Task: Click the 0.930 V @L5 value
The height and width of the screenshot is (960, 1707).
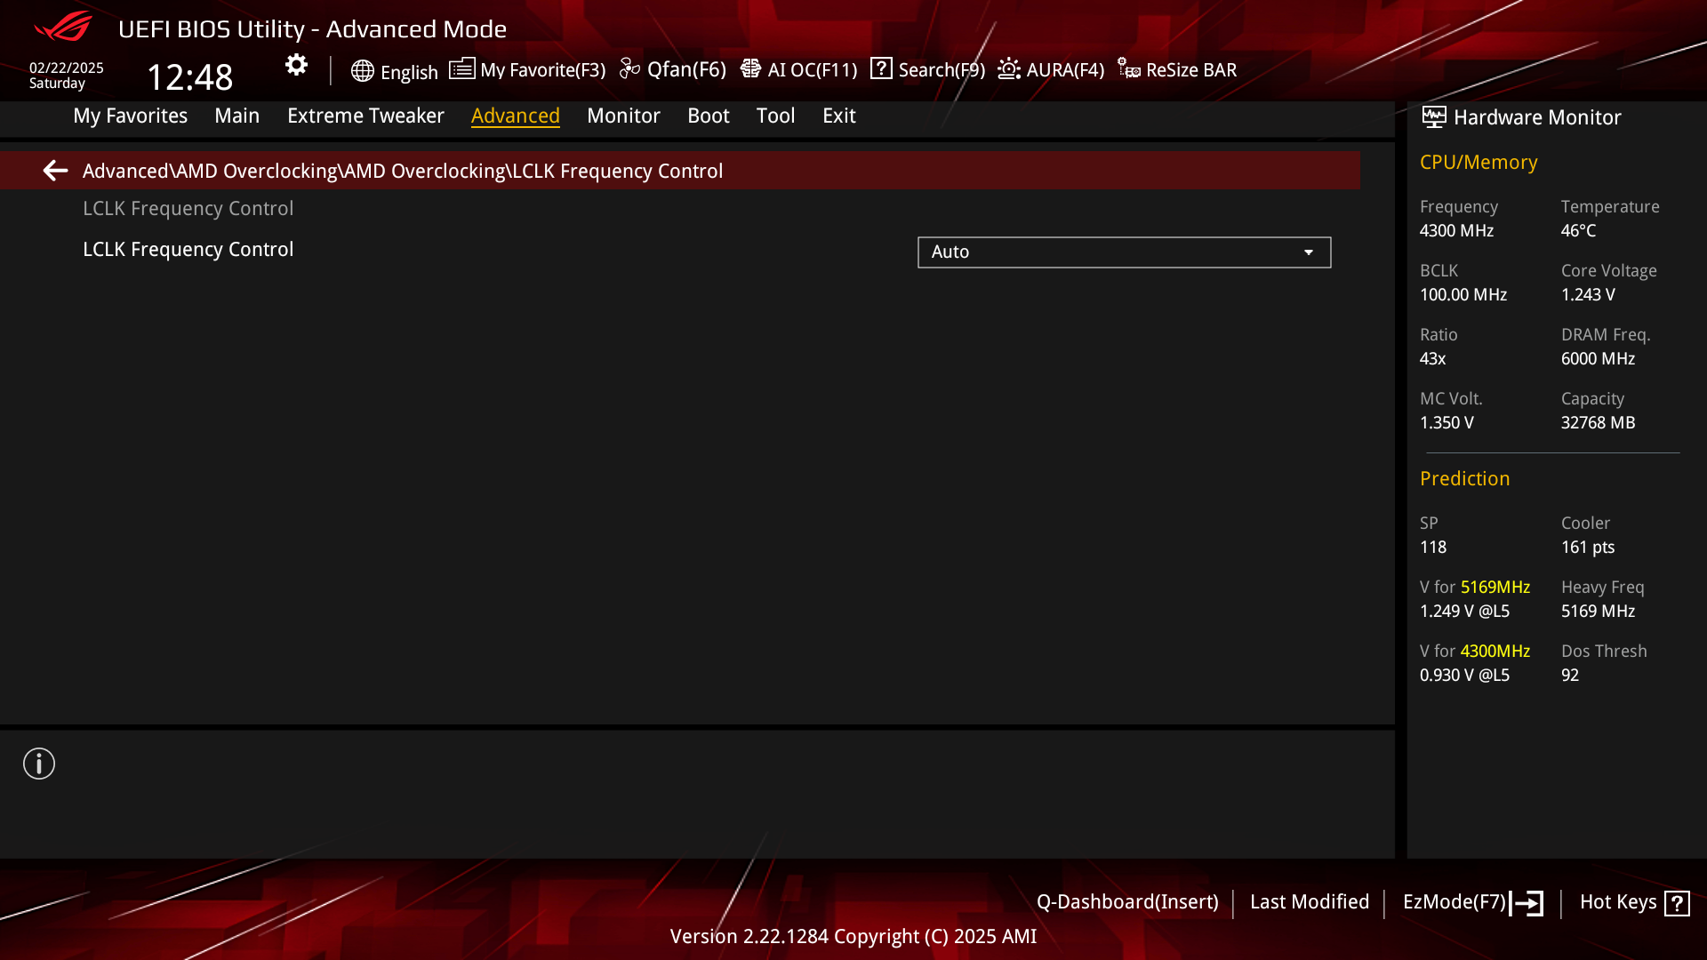Action: pyautogui.click(x=1464, y=676)
